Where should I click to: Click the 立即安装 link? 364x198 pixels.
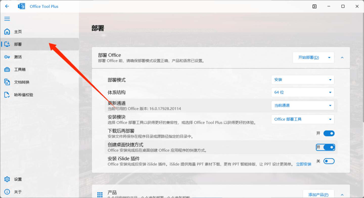pos(304,164)
